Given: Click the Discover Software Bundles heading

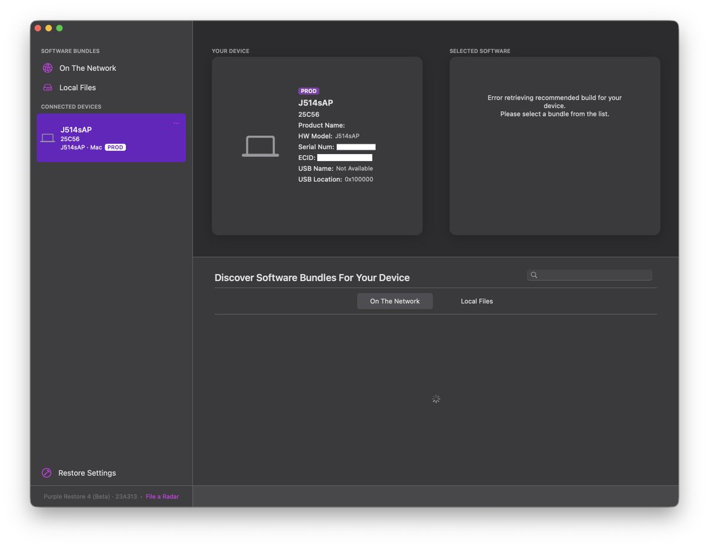Looking at the screenshot, I should (x=312, y=278).
